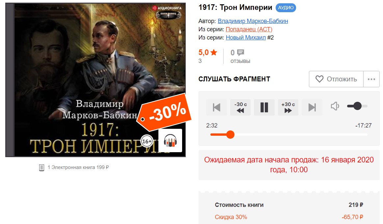
Task: Rewind the fragment by 30 seconds
Action: click(x=240, y=107)
